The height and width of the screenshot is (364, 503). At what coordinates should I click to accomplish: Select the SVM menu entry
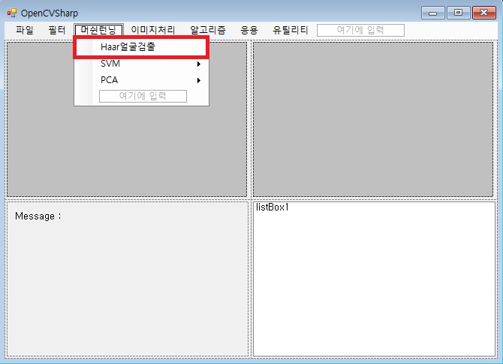141,64
